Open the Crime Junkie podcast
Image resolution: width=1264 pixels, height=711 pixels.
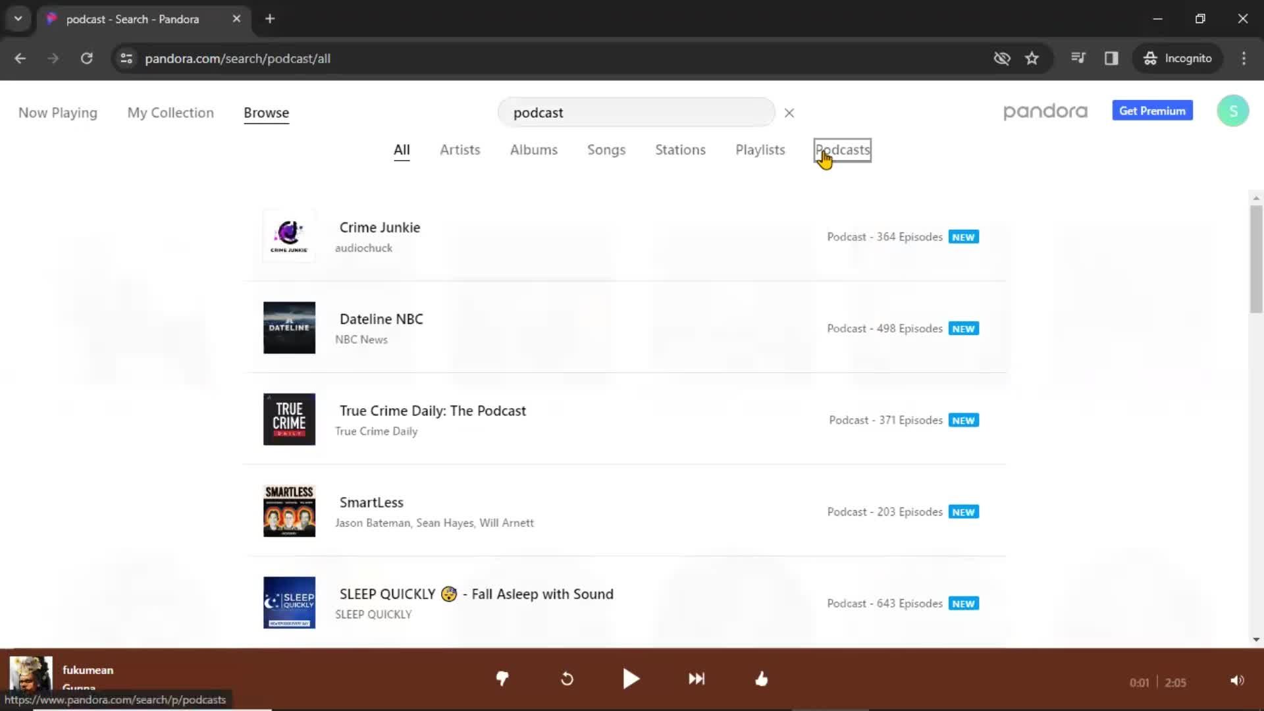379,228
